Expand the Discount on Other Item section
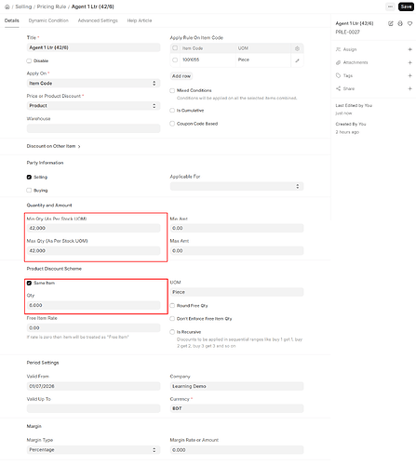Viewport: 416px width, 465px height. pos(53,146)
